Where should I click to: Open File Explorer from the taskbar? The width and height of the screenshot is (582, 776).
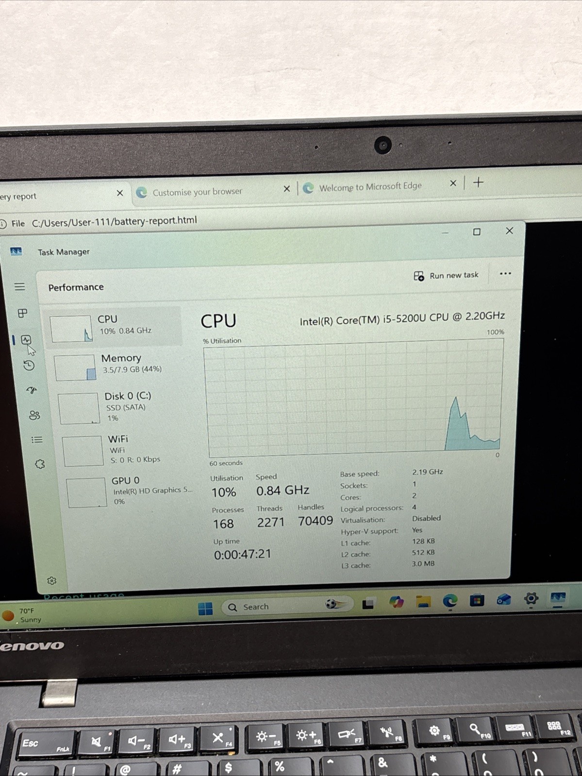pyautogui.click(x=423, y=602)
